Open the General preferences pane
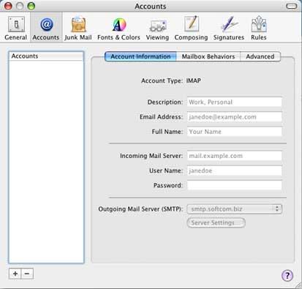Screen dimensions: 302x289 16,29
